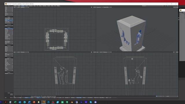Click the Band Saw Pro button
Viewport: 185px width, 104px height.
point(9,65)
